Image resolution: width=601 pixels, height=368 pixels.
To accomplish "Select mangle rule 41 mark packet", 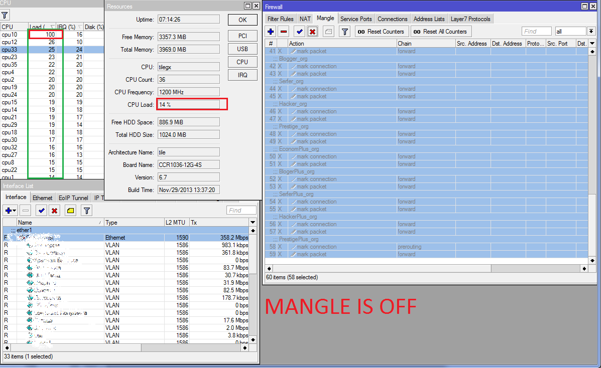I will 426,51.
